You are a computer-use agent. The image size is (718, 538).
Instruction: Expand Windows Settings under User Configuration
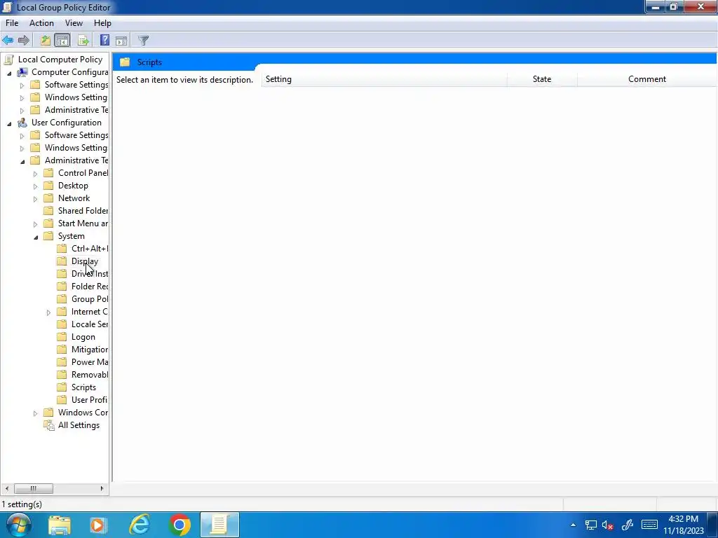(22, 149)
